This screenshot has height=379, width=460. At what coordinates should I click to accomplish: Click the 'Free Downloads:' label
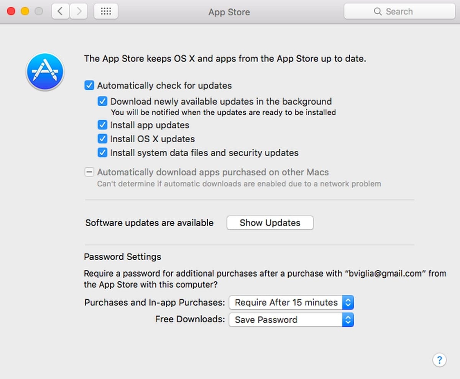click(x=190, y=319)
